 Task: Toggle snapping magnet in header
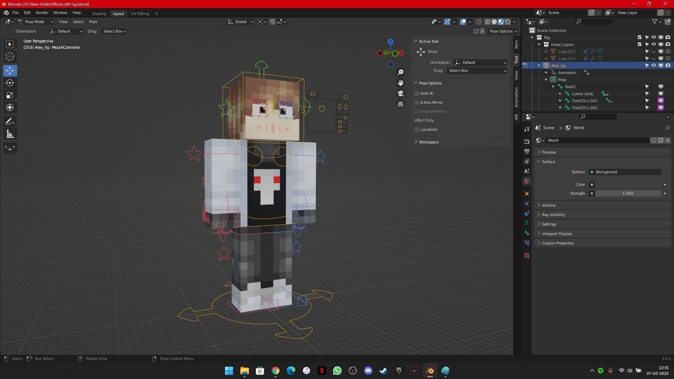click(272, 22)
